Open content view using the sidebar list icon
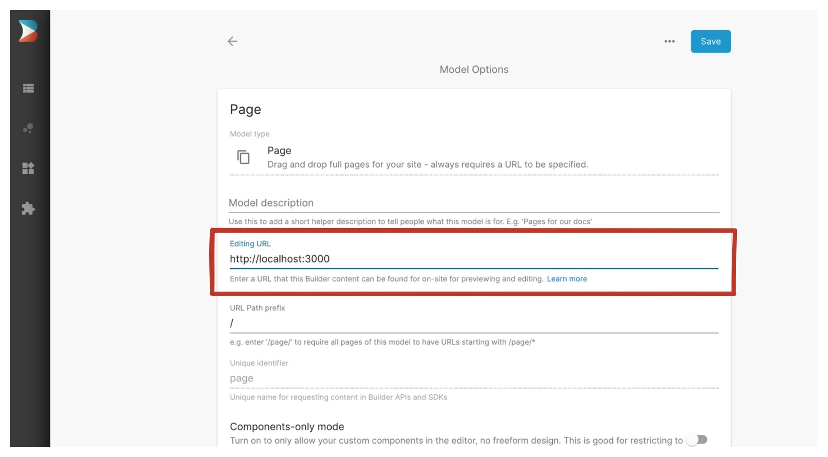The width and height of the screenshot is (828, 457). point(27,89)
